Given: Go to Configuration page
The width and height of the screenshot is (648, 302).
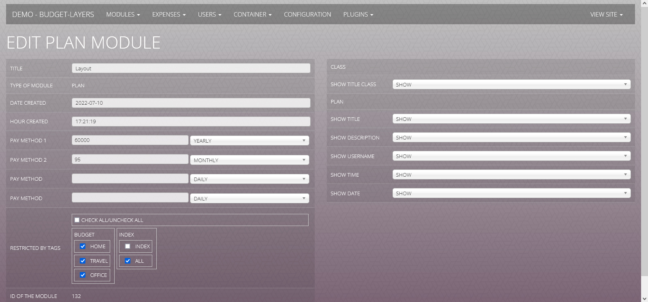Looking at the screenshot, I should tap(307, 15).
